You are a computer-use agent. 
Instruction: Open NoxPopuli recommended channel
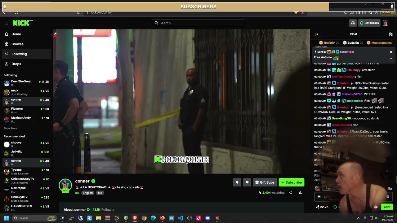coord(26,190)
